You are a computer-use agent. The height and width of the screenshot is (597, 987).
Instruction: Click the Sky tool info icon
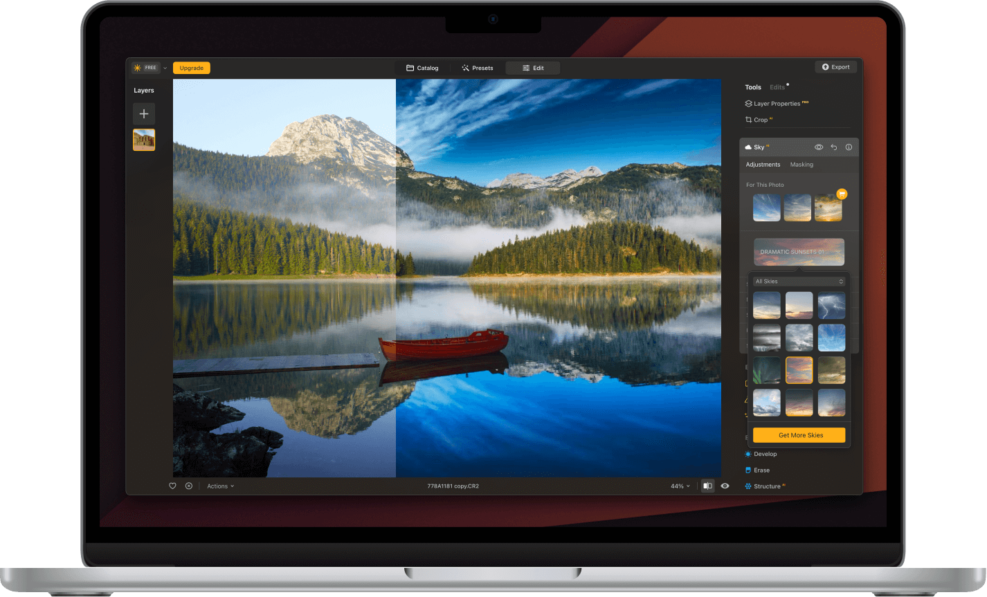click(849, 147)
